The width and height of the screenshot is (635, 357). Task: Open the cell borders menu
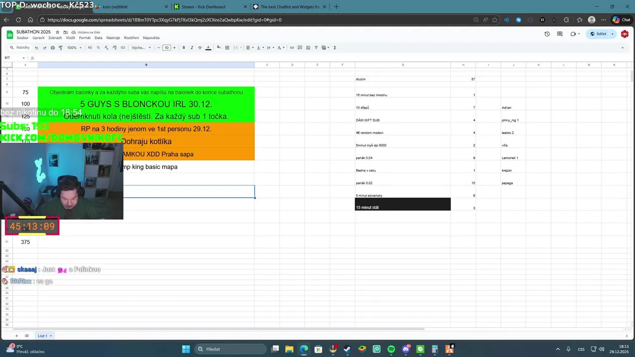227,48
